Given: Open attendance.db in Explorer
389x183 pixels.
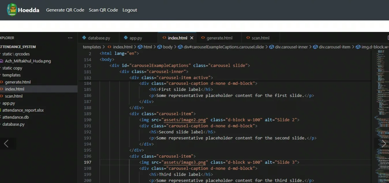Looking at the screenshot, I should click(x=16, y=117).
